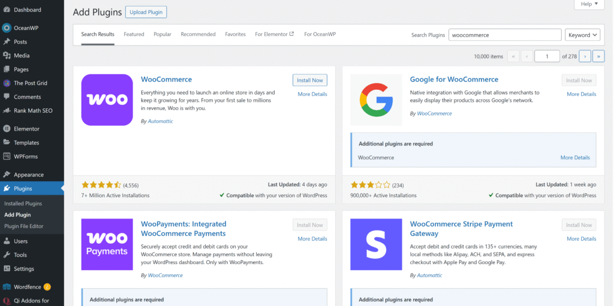This screenshot has width=614, height=306.
Task: Click the Google for WooCommerce star rating
Action: click(370, 184)
